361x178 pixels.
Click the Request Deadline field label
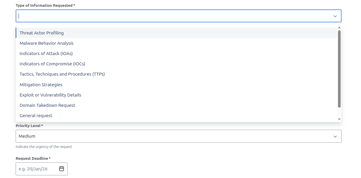click(x=32, y=159)
